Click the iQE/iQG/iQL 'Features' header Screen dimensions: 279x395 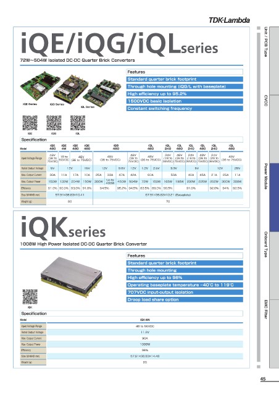point(185,72)
